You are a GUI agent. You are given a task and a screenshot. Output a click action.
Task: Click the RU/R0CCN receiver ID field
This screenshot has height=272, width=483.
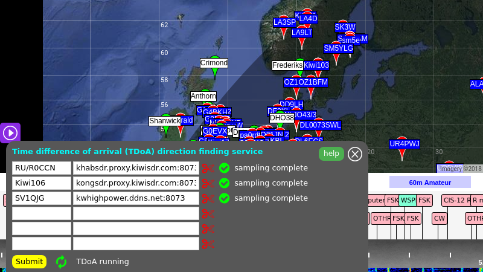[41, 168]
